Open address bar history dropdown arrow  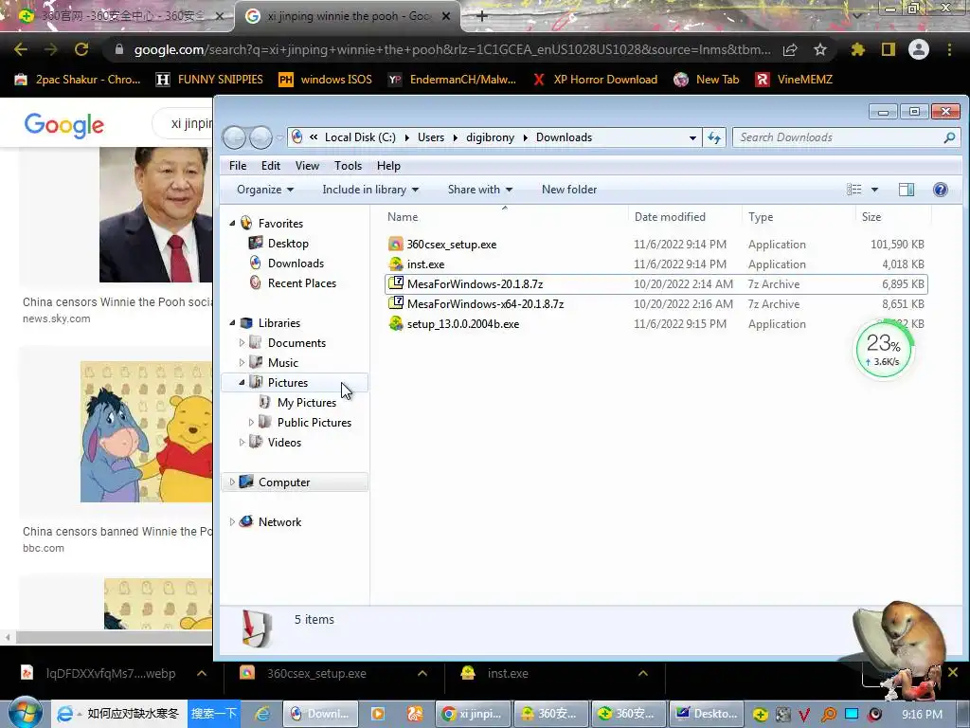[x=692, y=138]
